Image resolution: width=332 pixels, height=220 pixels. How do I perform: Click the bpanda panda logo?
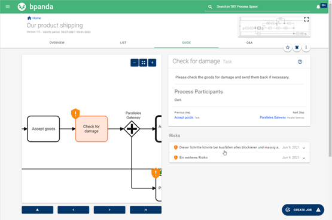[22, 7]
